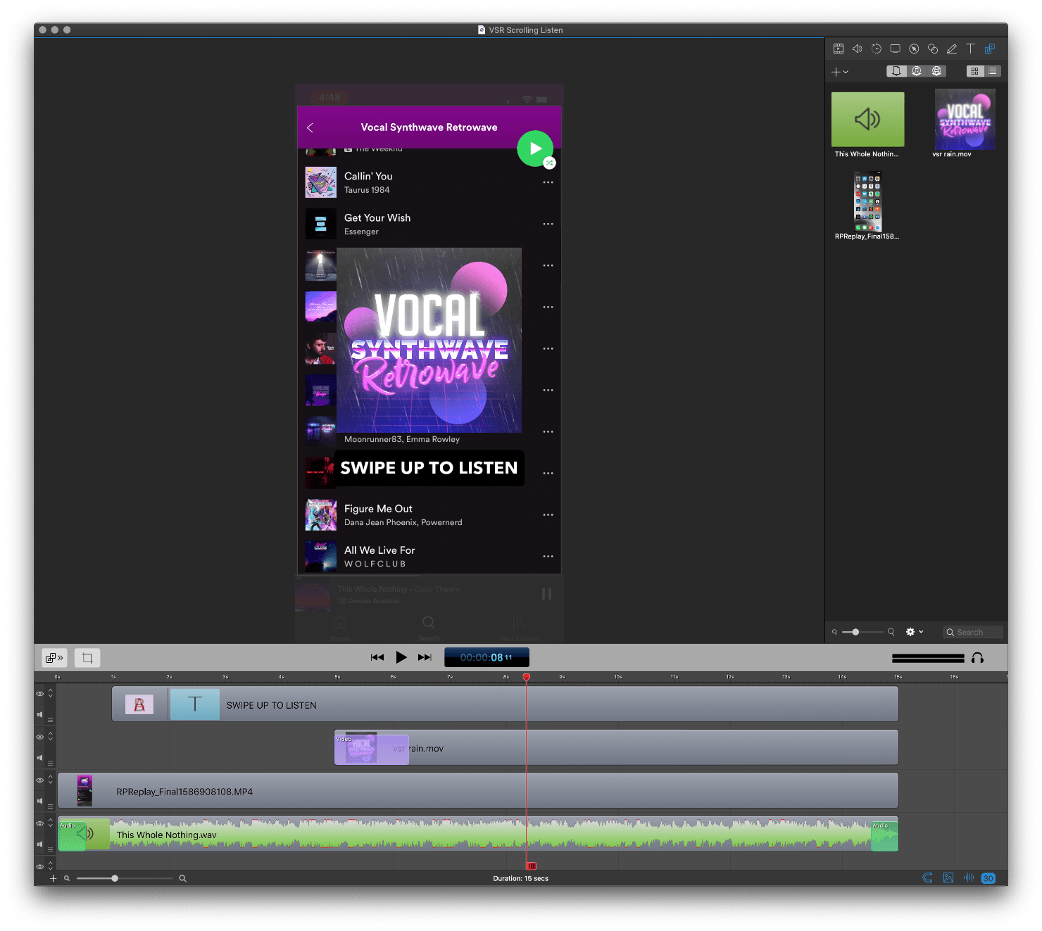The height and width of the screenshot is (931, 1042).
Task: Open the Text properties panel
Action: (x=970, y=49)
